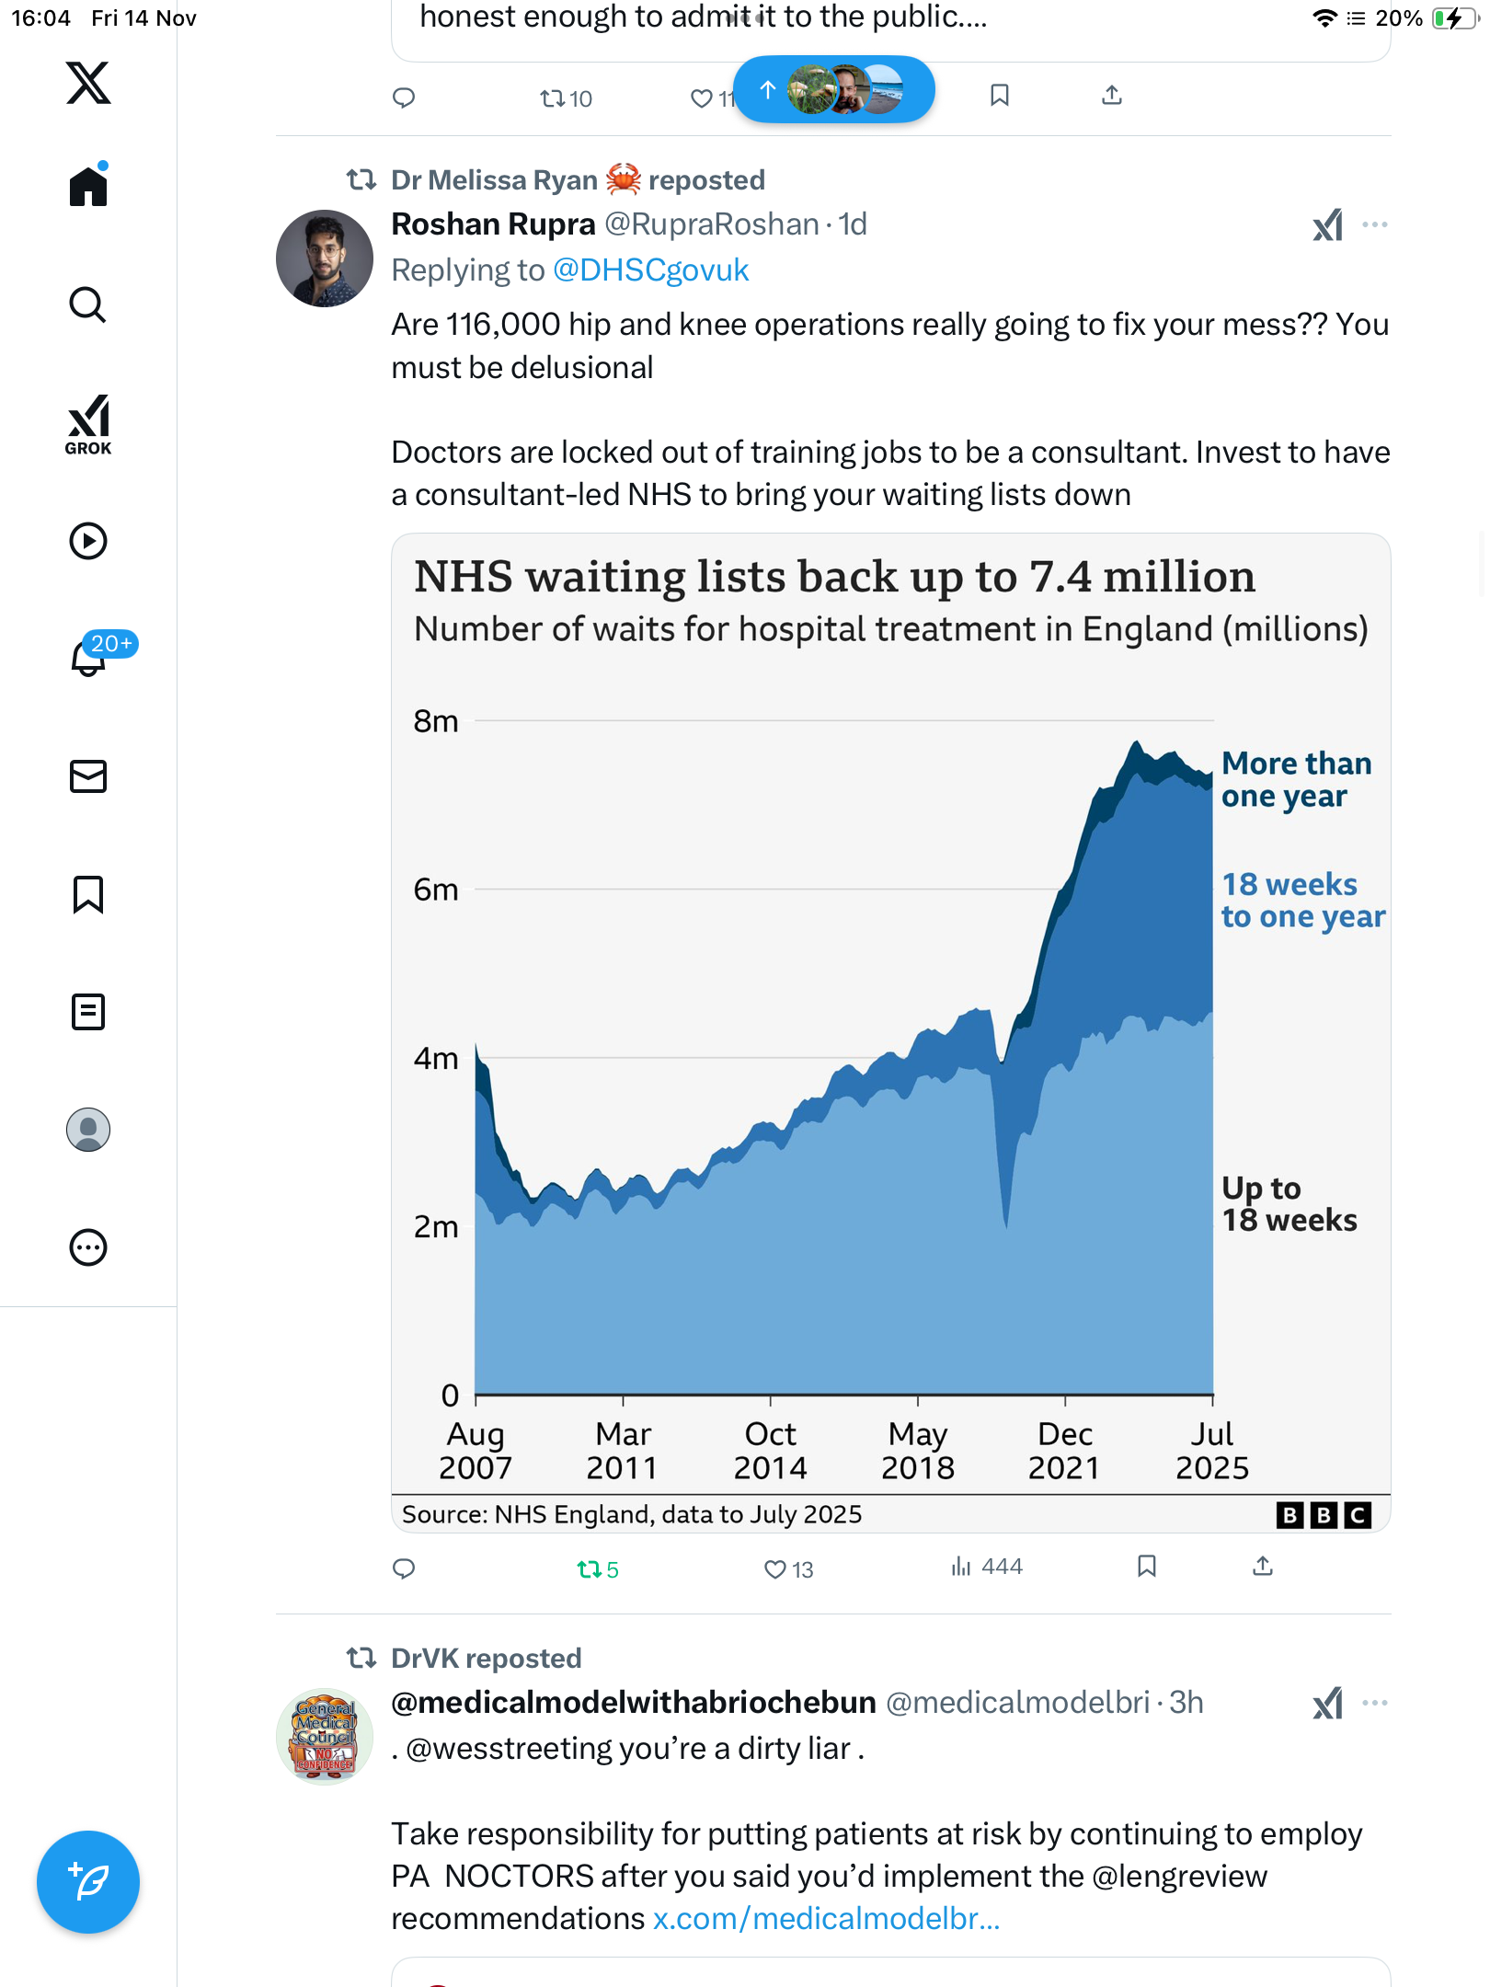Viewport: 1490px width, 1987px height.
Task: Open the Bookmarks page in sidebar
Action: pos(88,894)
